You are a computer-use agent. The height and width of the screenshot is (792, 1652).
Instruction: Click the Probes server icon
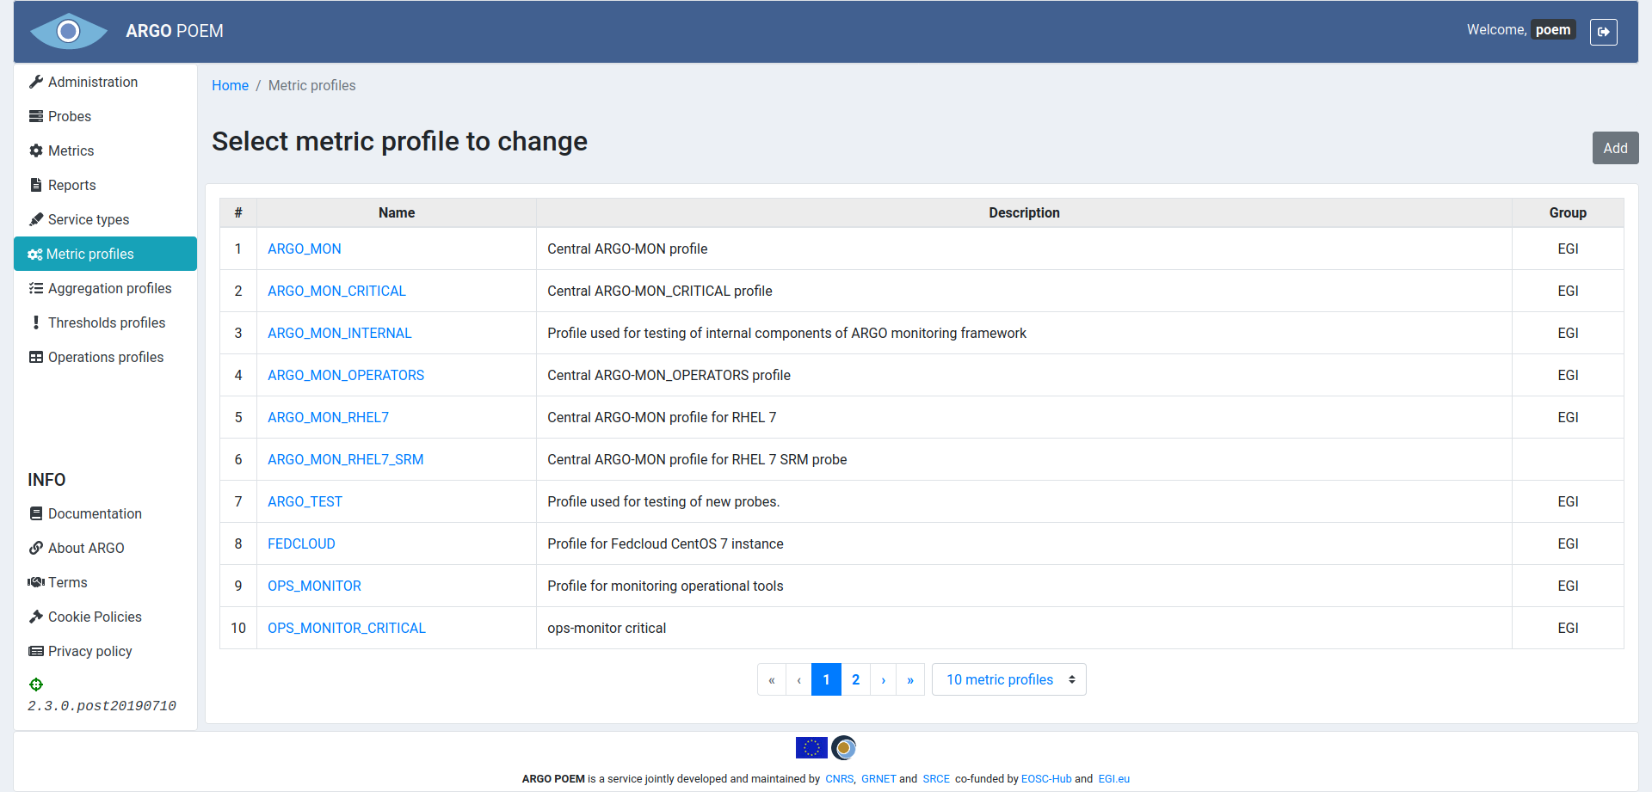(x=36, y=116)
